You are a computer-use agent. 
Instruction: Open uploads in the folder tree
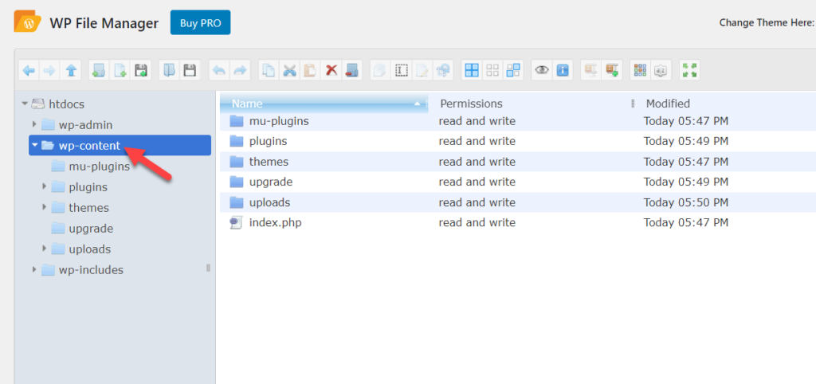coord(89,249)
